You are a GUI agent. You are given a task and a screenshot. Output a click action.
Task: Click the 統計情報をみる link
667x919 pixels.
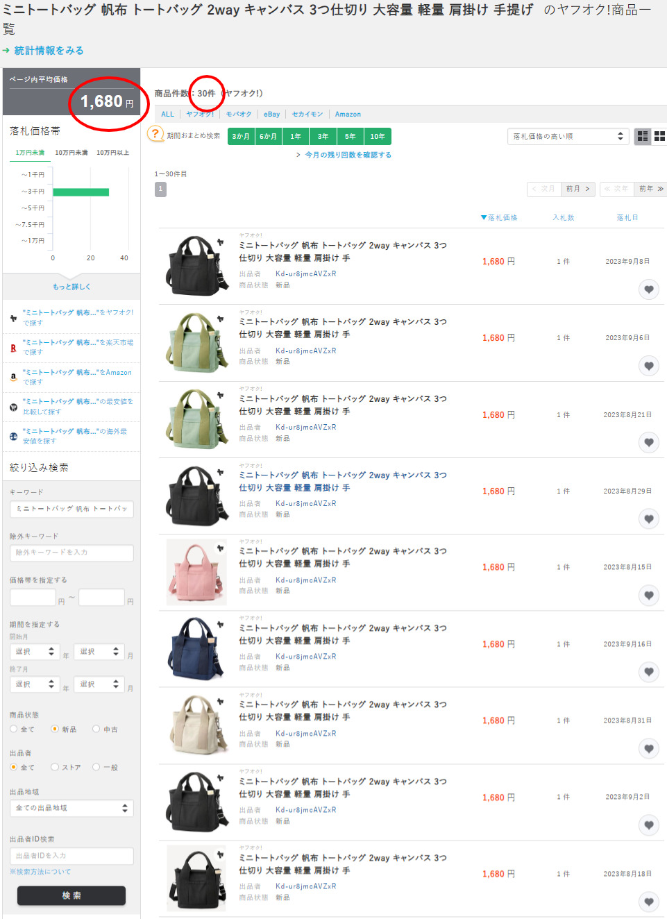49,51
